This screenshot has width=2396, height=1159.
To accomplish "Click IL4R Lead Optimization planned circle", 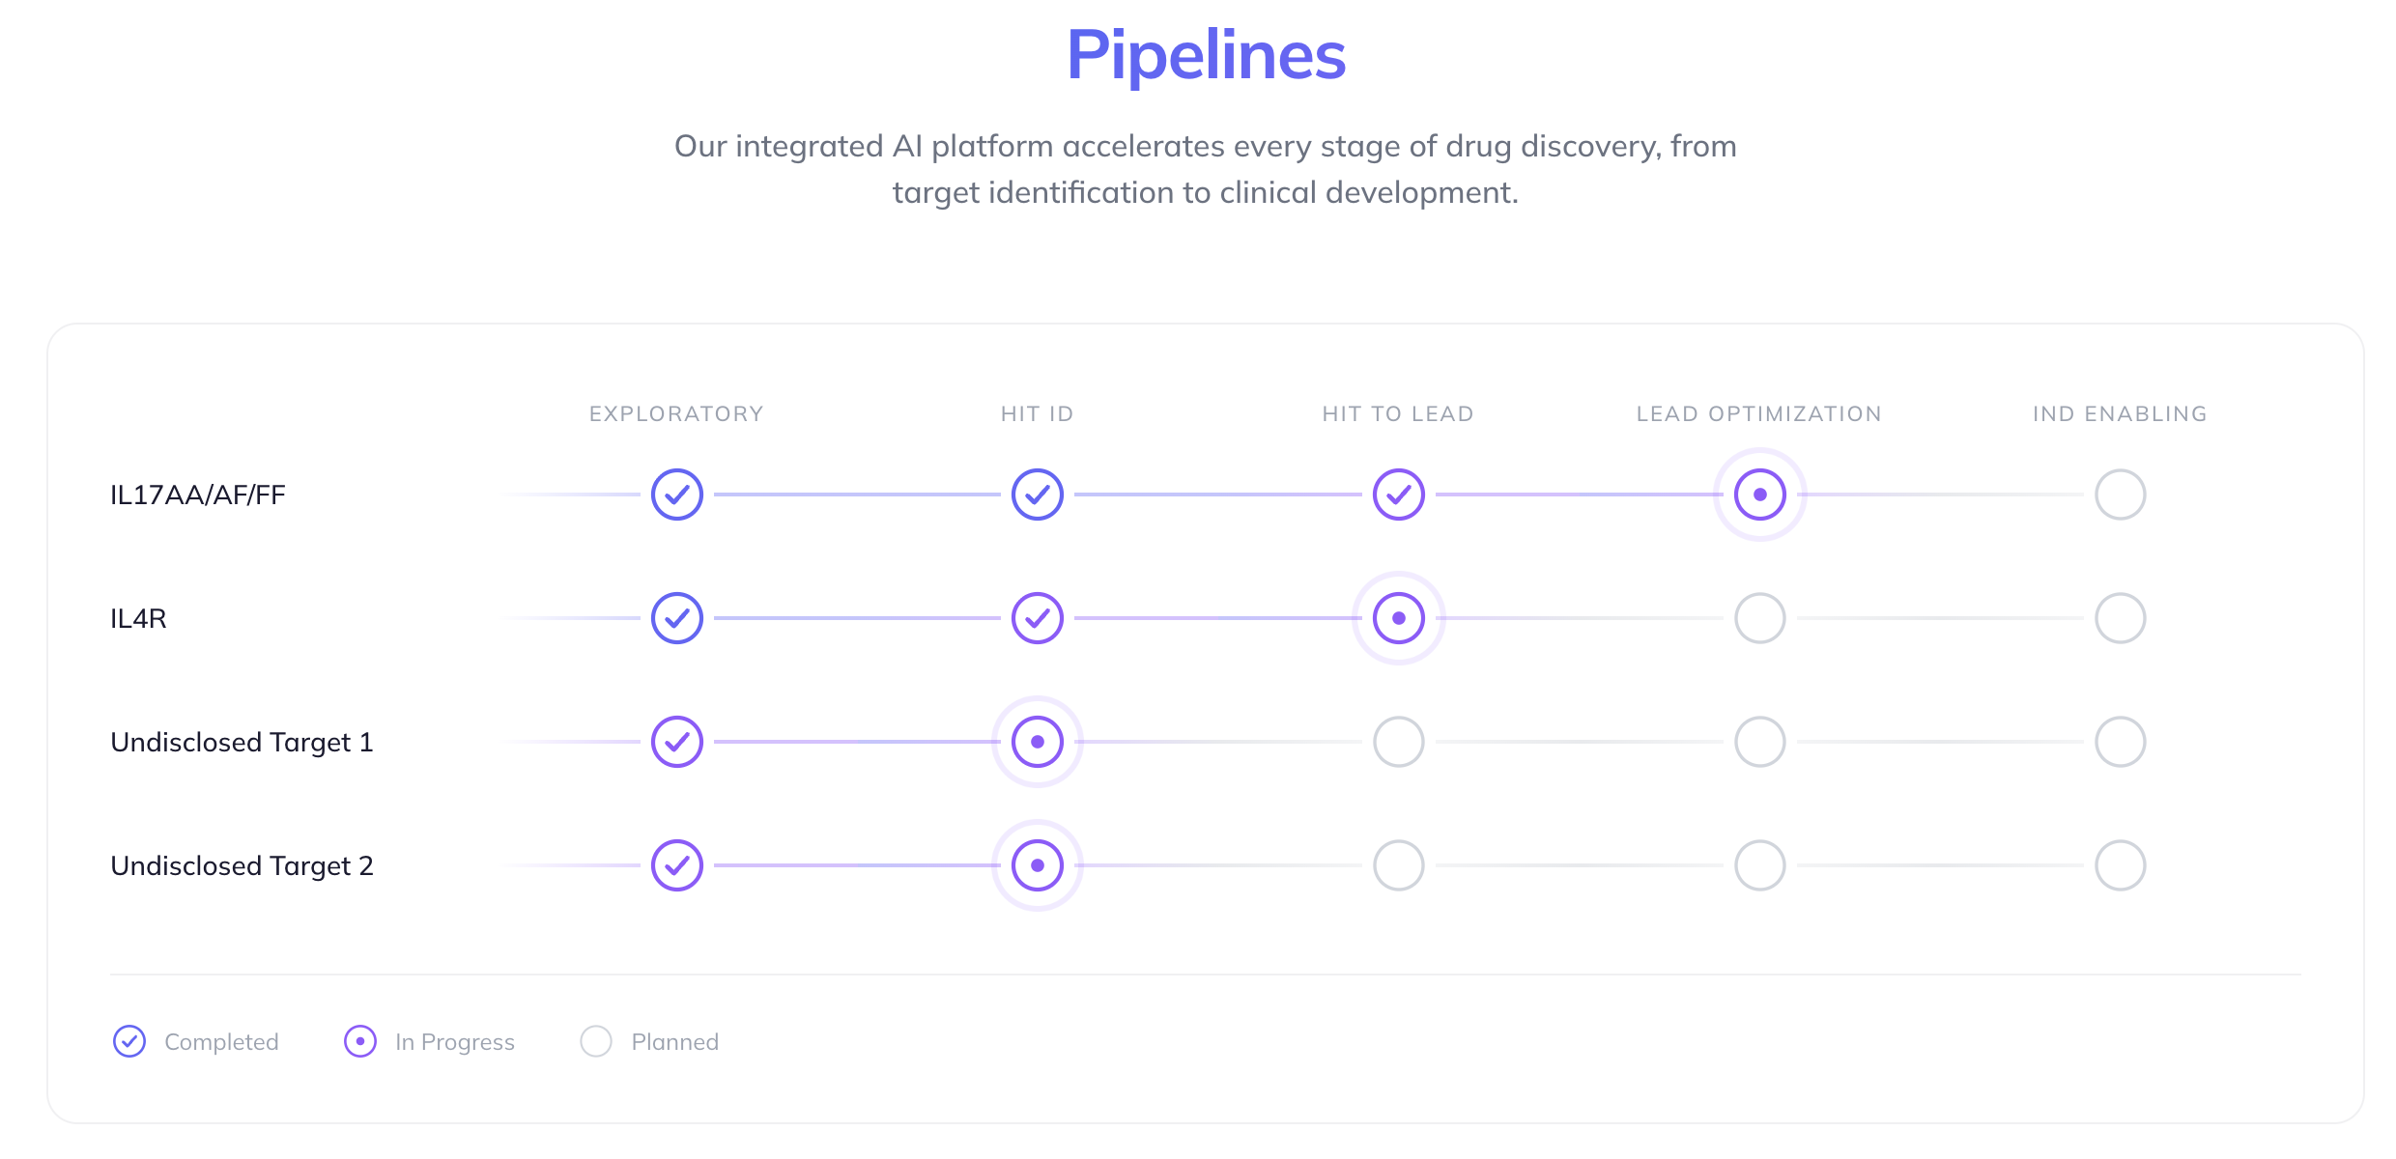I will [1760, 618].
